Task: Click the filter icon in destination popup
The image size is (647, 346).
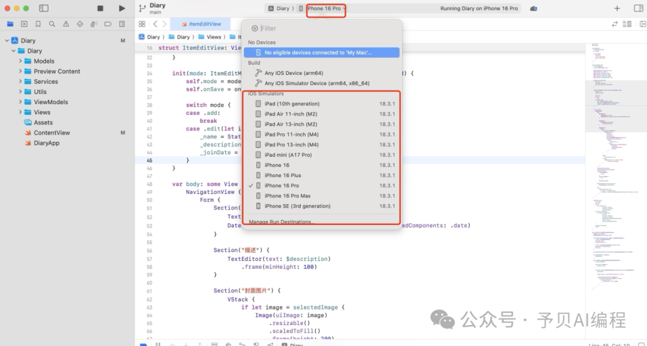Action: click(x=255, y=29)
